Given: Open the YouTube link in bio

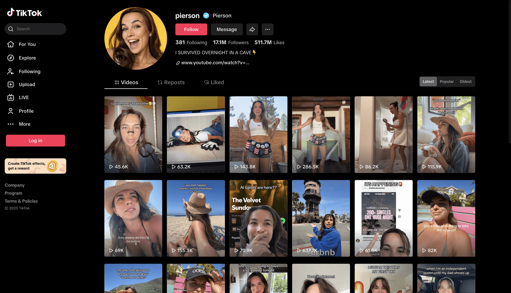Looking at the screenshot, I should click(x=215, y=63).
